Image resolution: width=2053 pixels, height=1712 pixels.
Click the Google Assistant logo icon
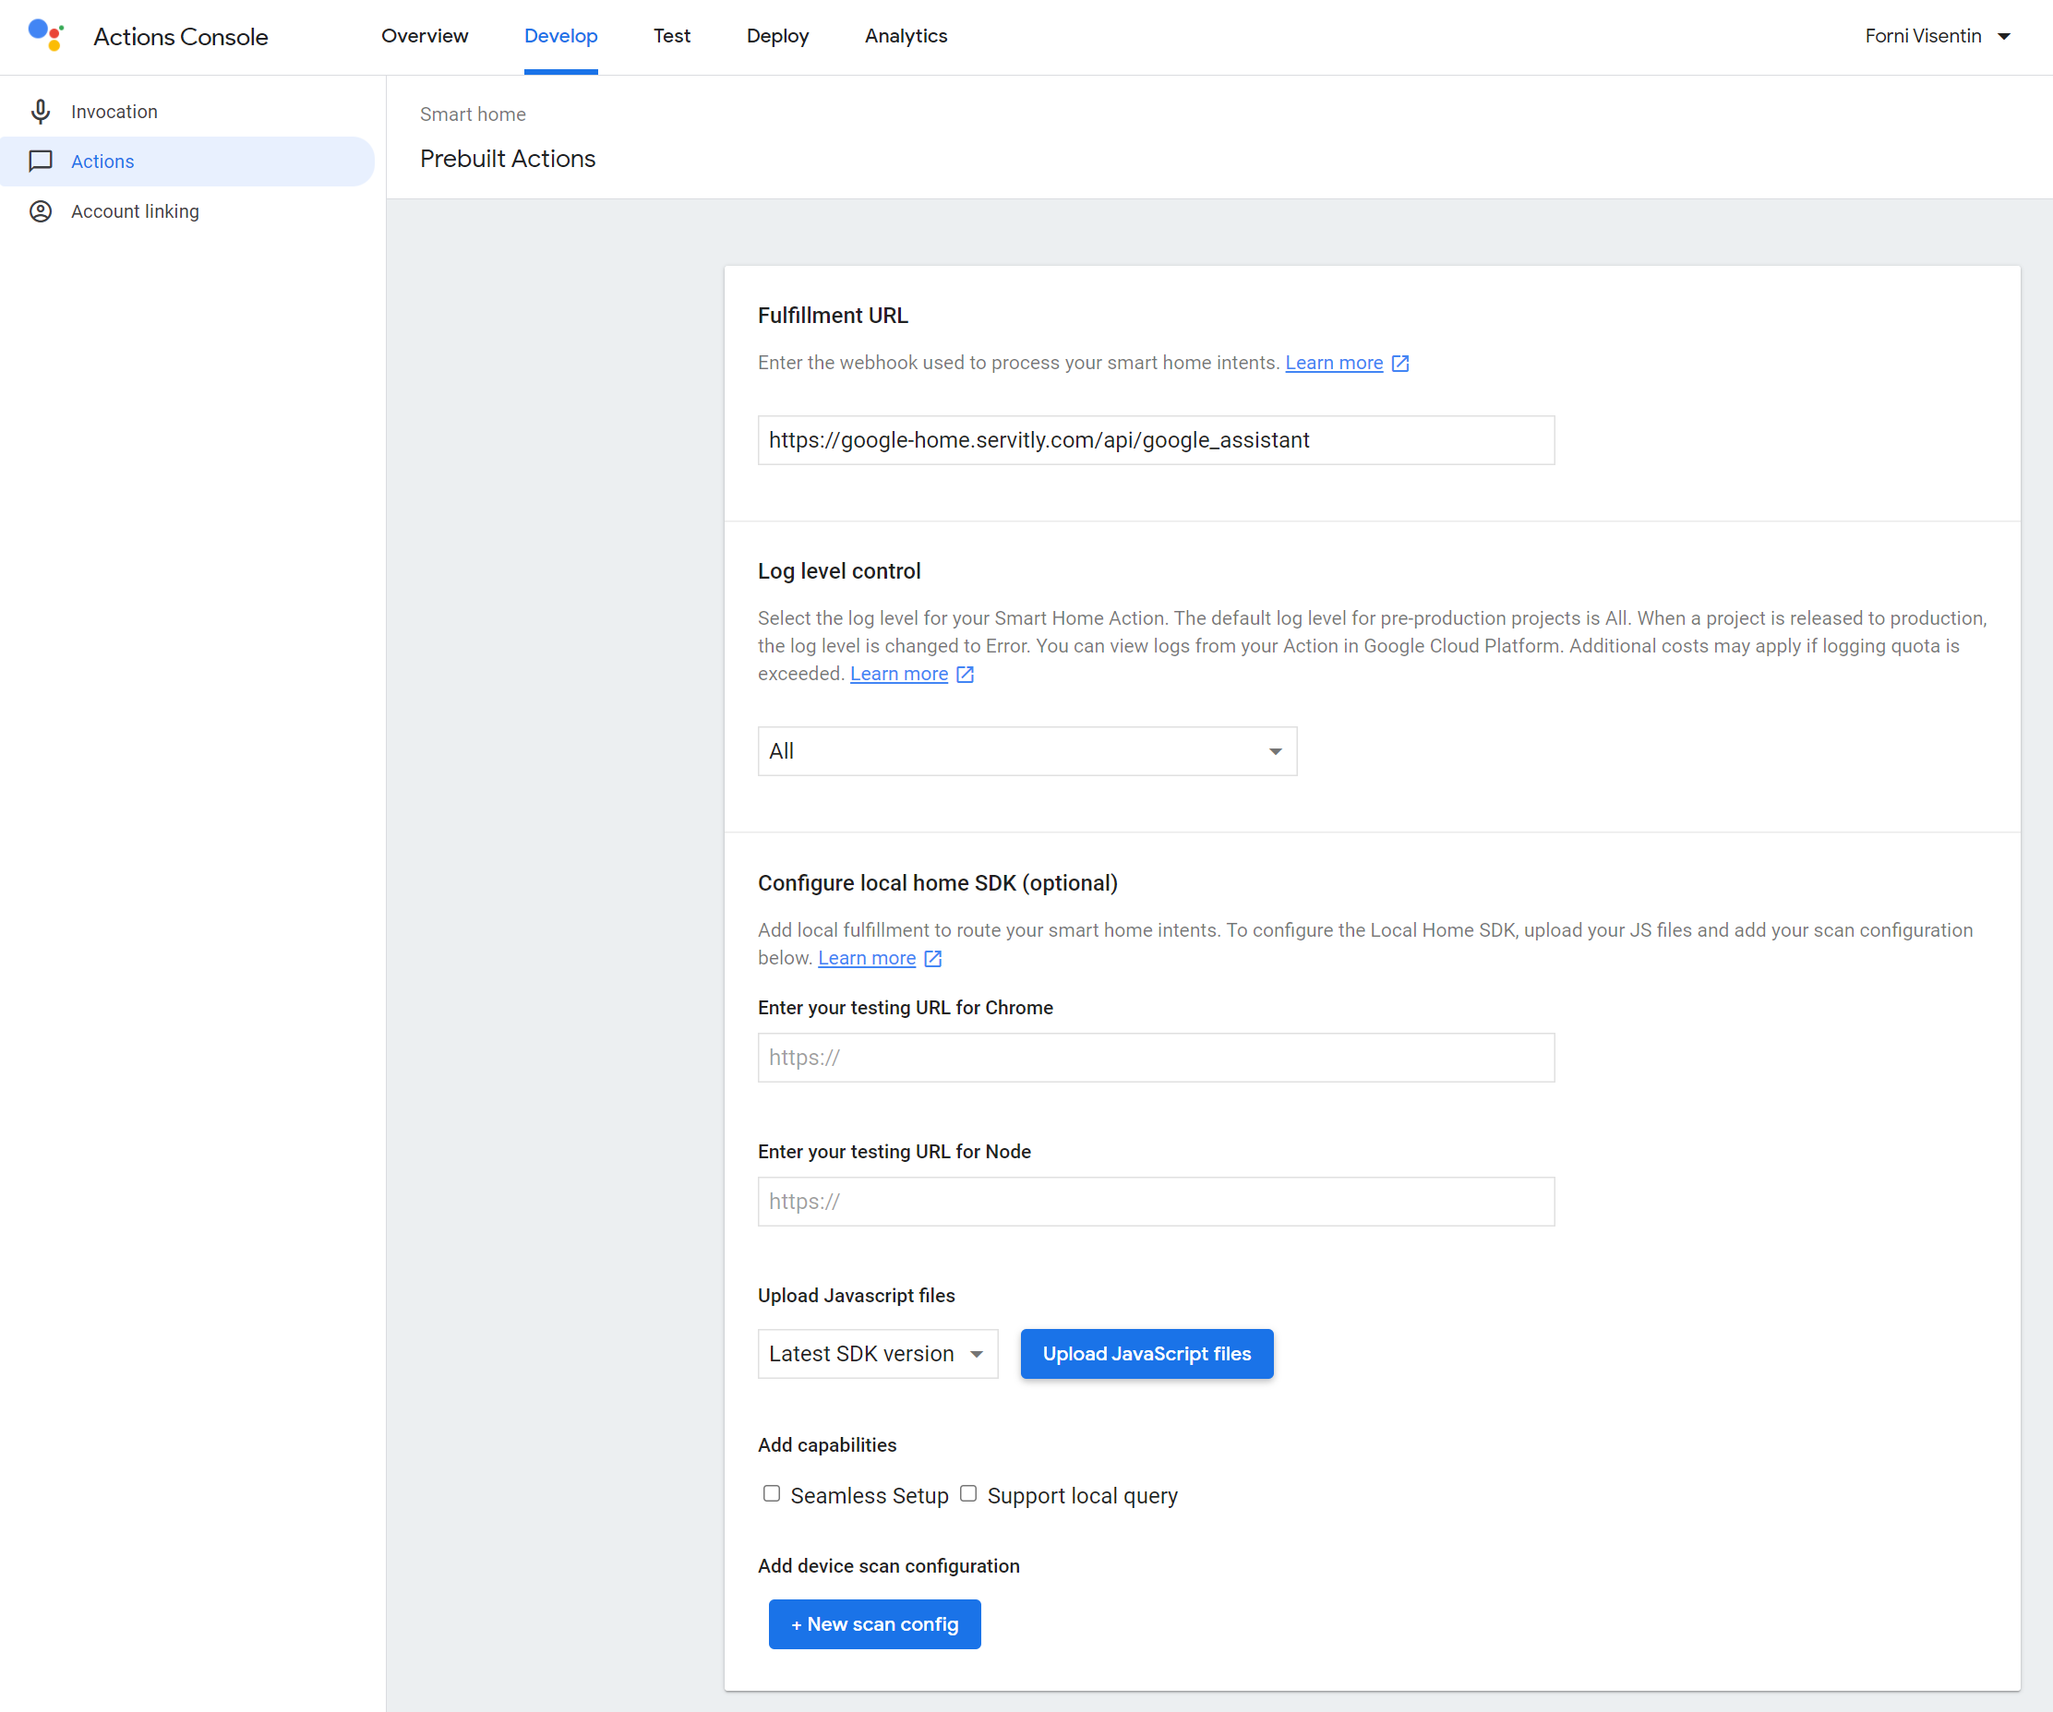(46, 35)
